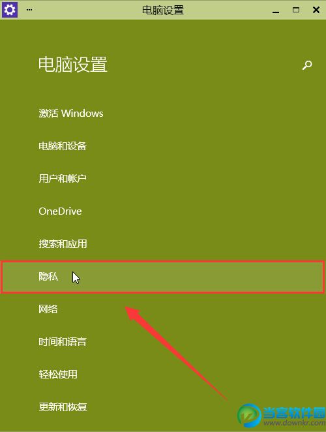Open 网络 settings
This screenshot has width=326, height=432.
[48, 309]
